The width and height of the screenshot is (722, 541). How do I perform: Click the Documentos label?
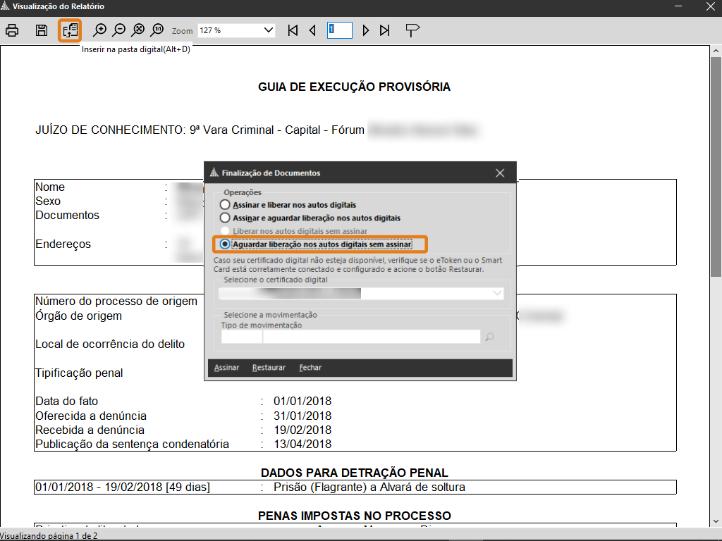tap(67, 216)
